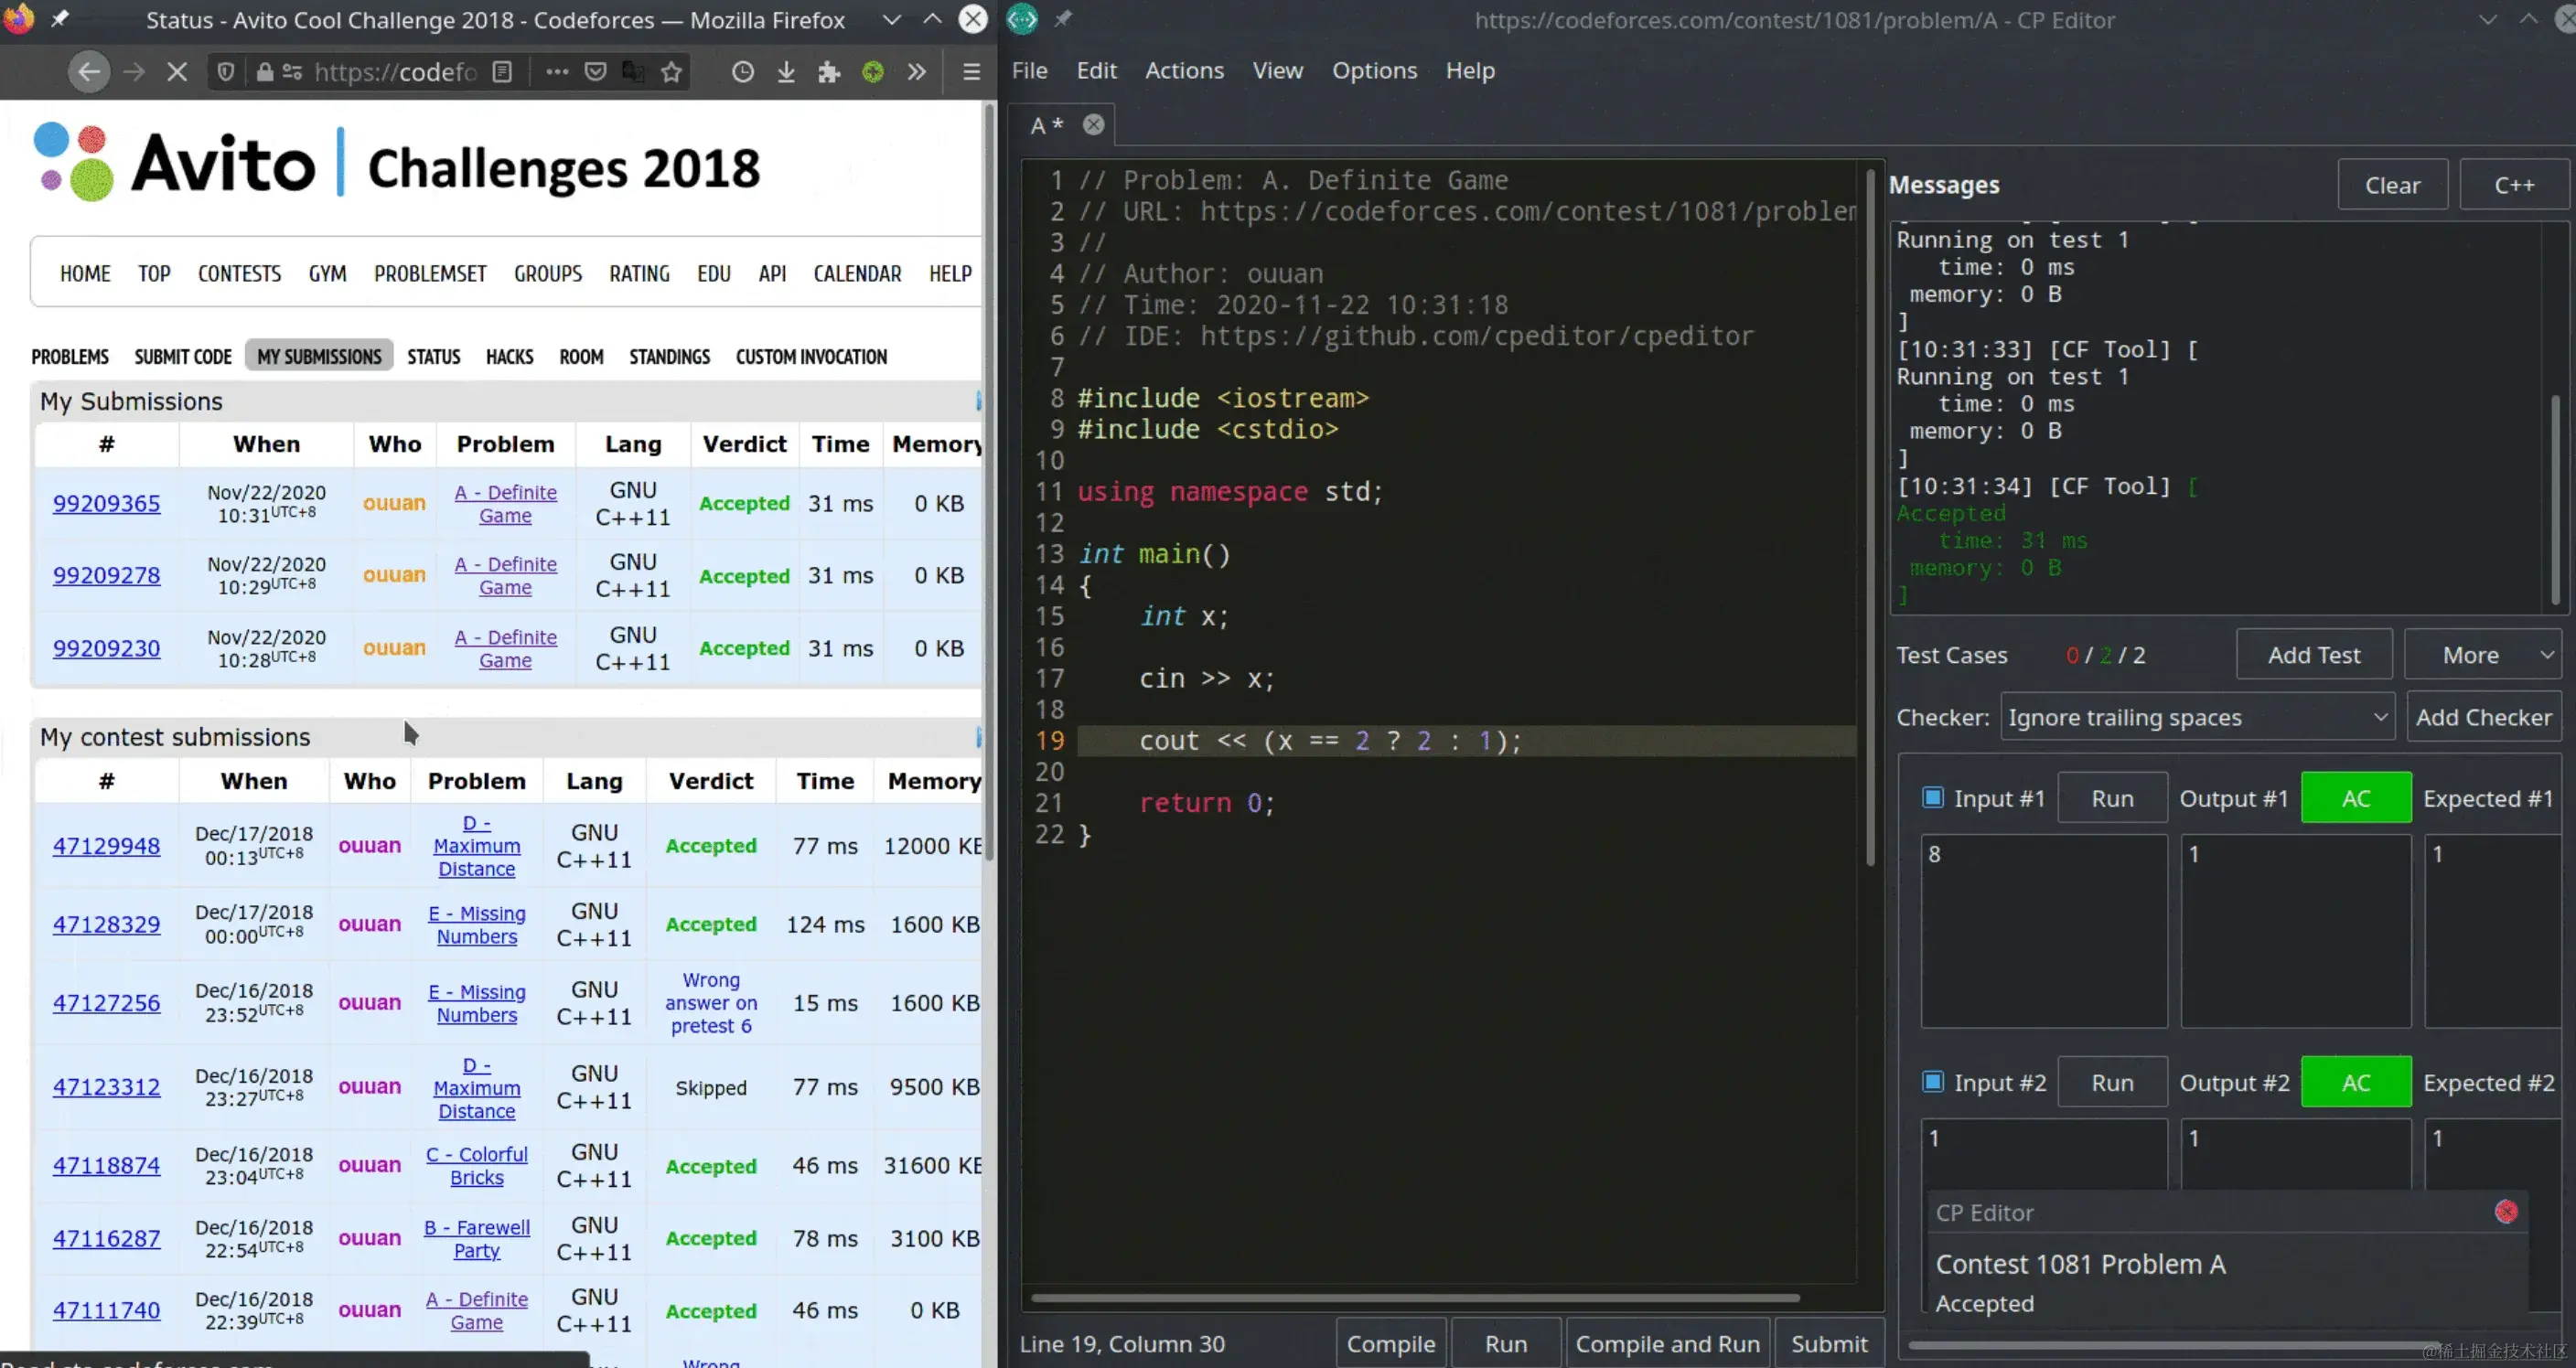The height and width of the screenshot is (1368, 2576).
Task: Dismiss the CP Editor notification popup
Action: [x=2505, y=1212]
